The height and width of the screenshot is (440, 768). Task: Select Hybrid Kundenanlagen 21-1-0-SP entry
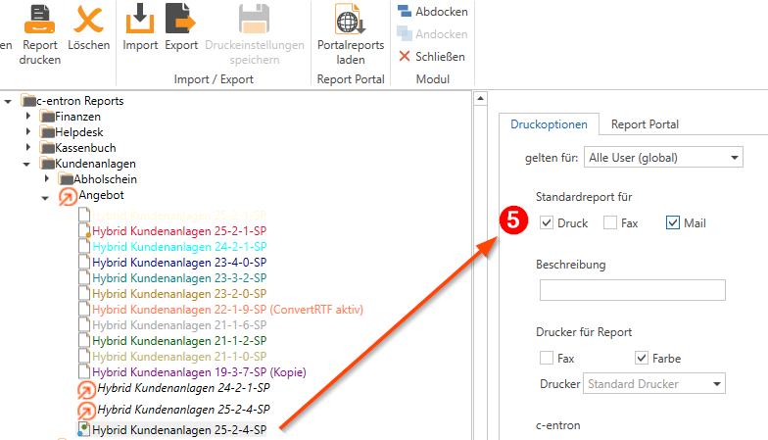click(x=179, y=357)
